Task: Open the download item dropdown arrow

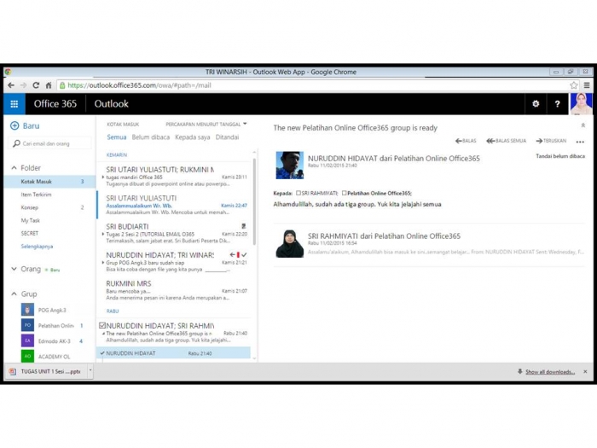Action: click(x=90, y=370)
